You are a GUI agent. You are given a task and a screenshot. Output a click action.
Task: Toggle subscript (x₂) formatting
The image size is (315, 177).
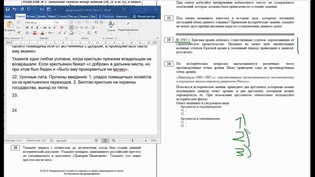coord(50,28)
